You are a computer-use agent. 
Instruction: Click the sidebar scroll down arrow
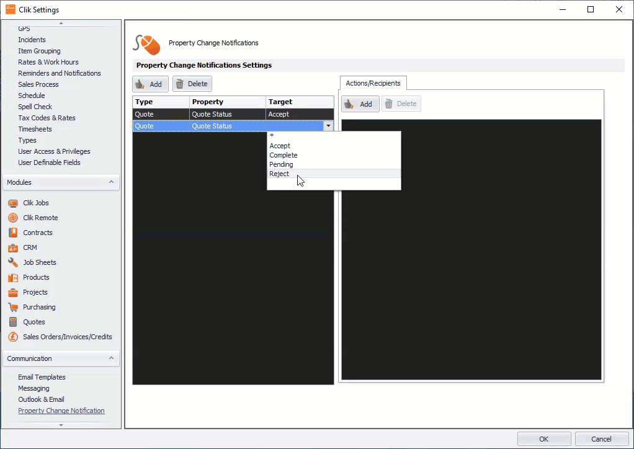click(x=61, y=425)
